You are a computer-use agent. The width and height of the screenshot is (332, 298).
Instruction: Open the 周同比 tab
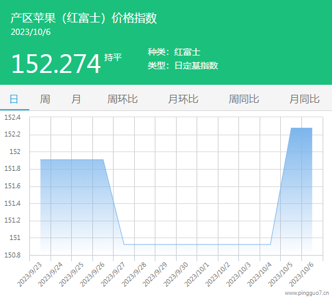click(244, 99)
